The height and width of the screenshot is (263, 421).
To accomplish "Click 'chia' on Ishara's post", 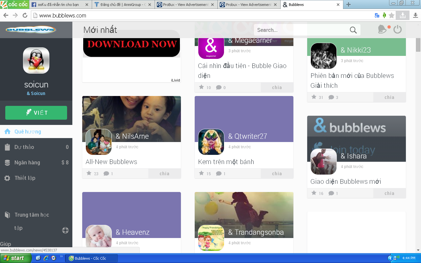I will click(x=389, y=193).
